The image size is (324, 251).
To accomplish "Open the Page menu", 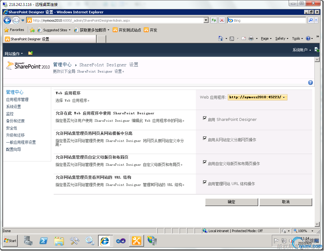I will [x=266, y=38].
